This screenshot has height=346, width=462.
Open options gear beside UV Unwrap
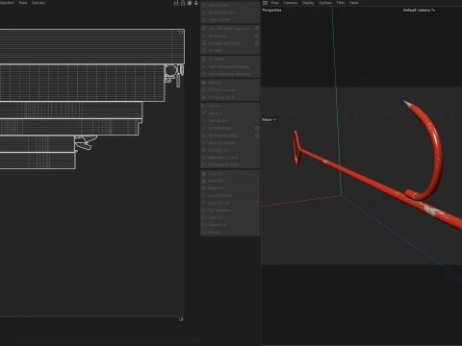click(257, 36)
